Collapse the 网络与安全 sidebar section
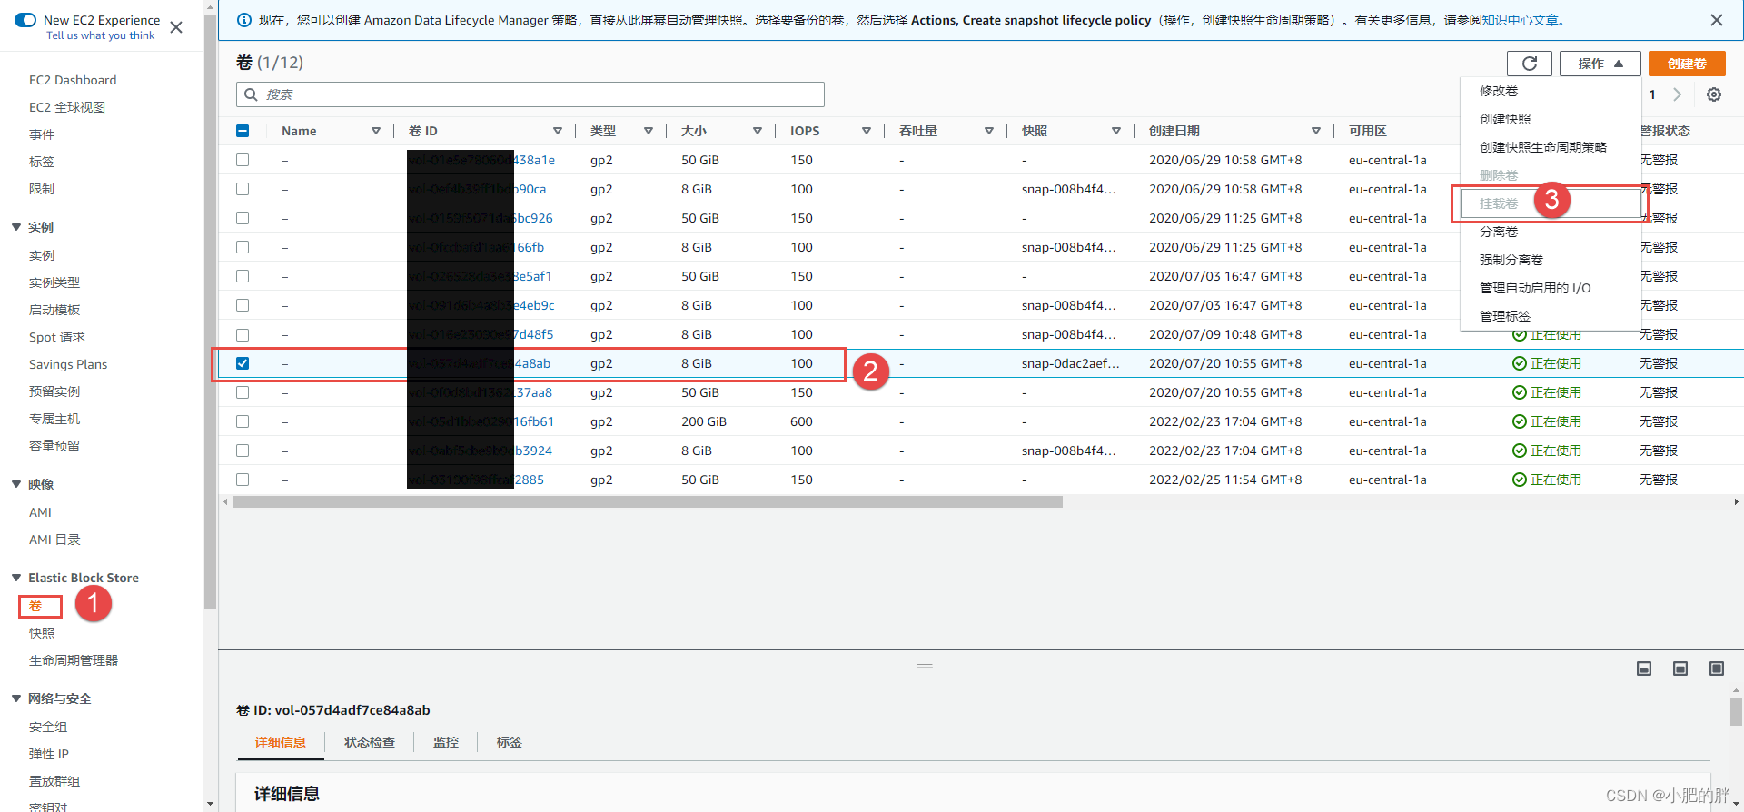Screen dimensions: 1744x812 [16, 698]
